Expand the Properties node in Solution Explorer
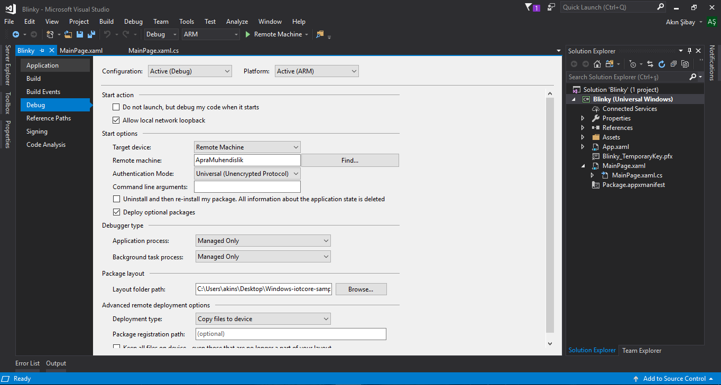 583,118
